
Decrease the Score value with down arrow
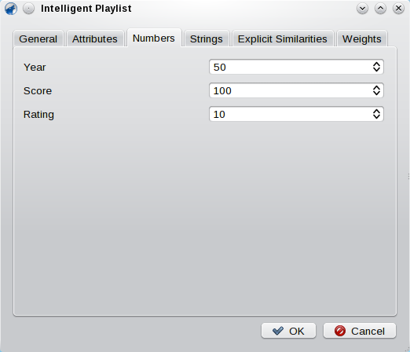[x=376, y=93]
